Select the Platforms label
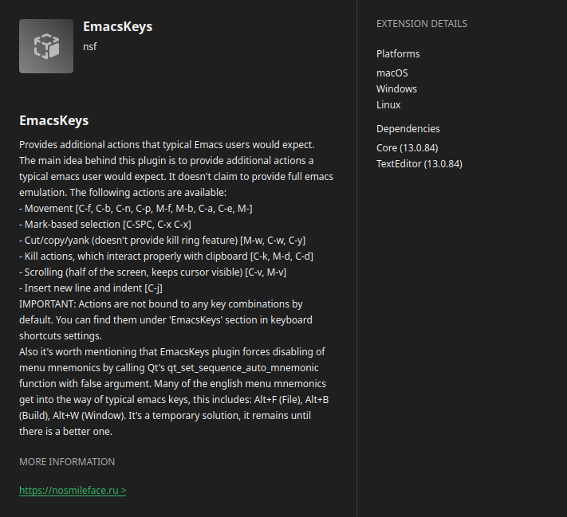The width and height of the screenshot is (567, 517). pyautogui.click(x=398, y=54)
